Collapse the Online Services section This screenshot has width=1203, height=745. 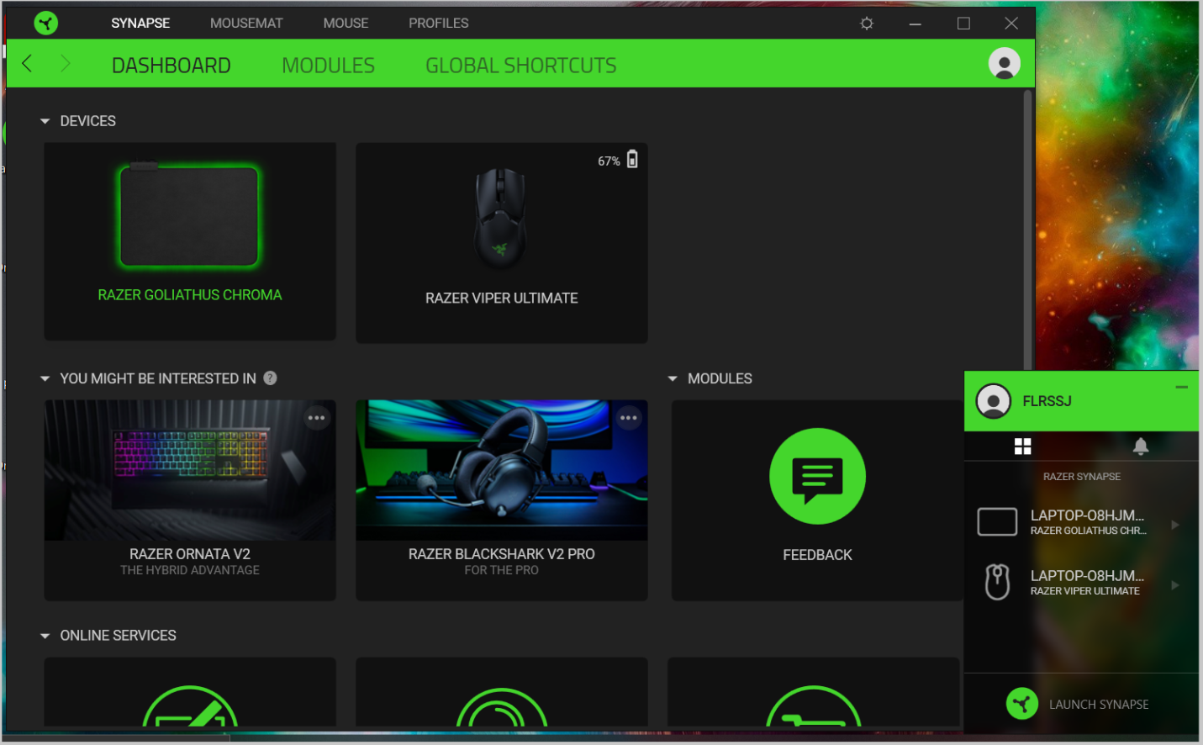pos(45,637)
